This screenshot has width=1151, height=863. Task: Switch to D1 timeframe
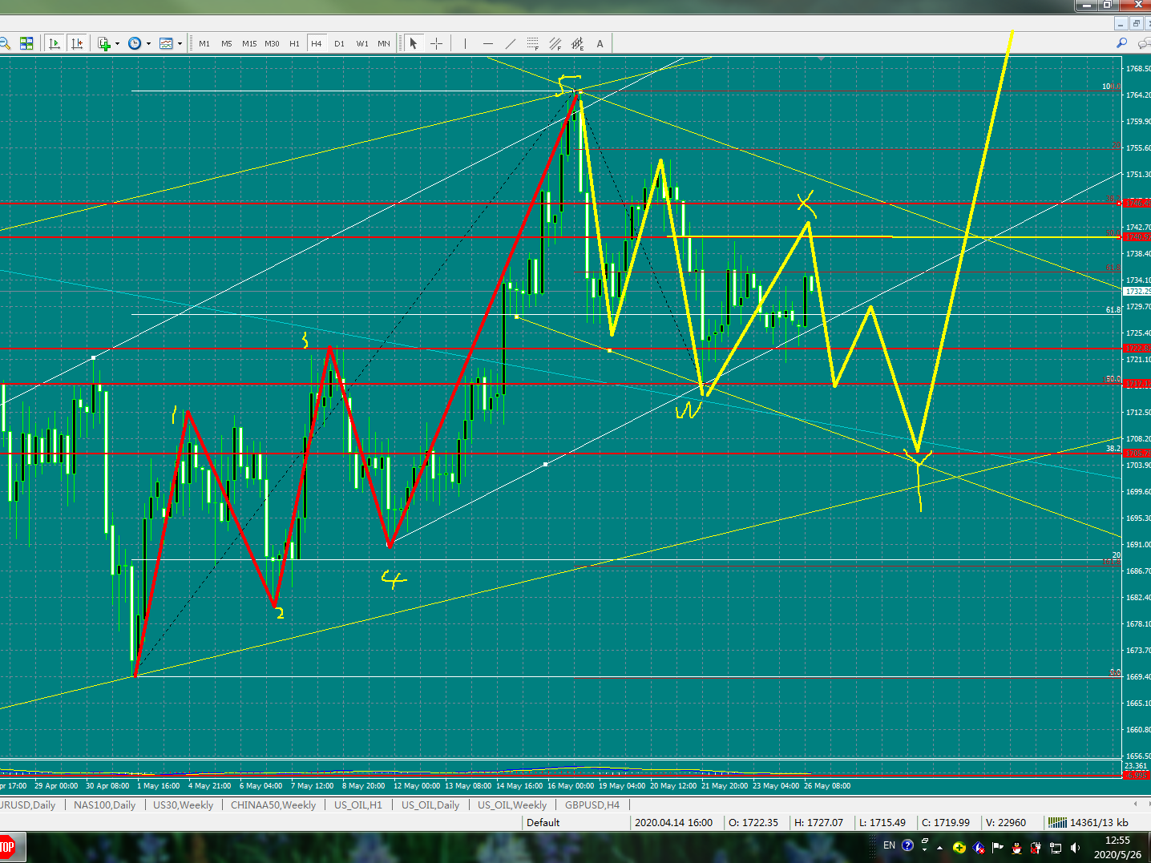pyautogui.click(x=339, y=43)
